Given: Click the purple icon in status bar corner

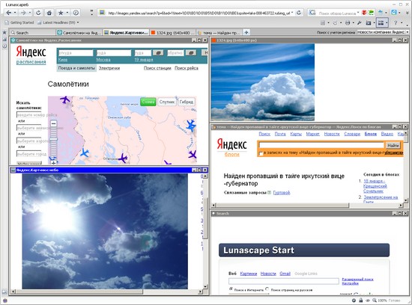Looking at the screenshot, I should [4, 301].
